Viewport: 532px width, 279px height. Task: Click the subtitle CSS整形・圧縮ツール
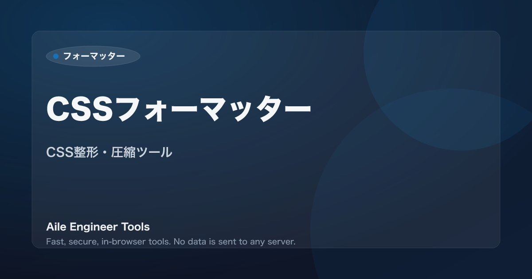pyautogui.click(x=109, y=152)
